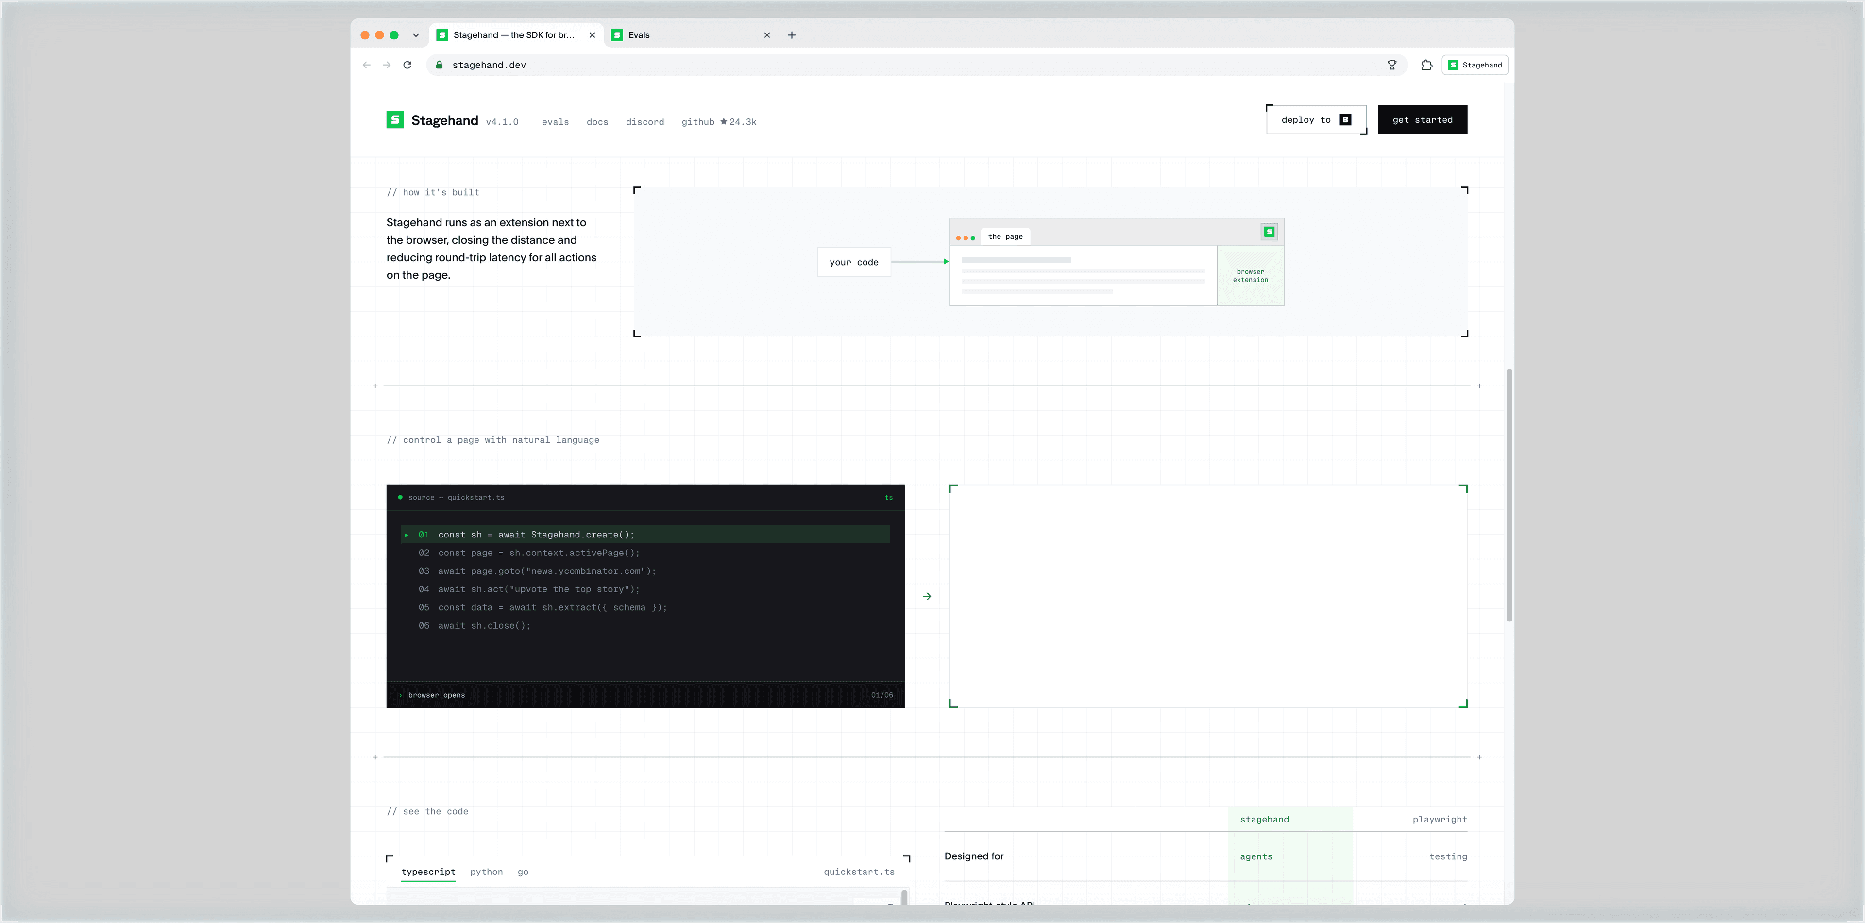Image resolution: width=1865 pixels, height=923 pixels.
Task: Click the get started button
Action: click(x=1423, y=119)
